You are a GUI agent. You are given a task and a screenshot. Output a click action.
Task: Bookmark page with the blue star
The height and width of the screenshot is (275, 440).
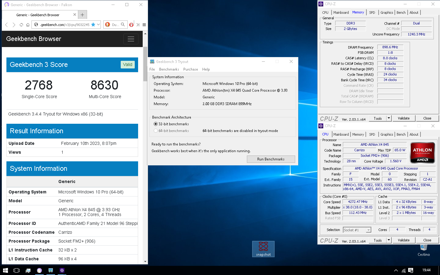[93, 24]
